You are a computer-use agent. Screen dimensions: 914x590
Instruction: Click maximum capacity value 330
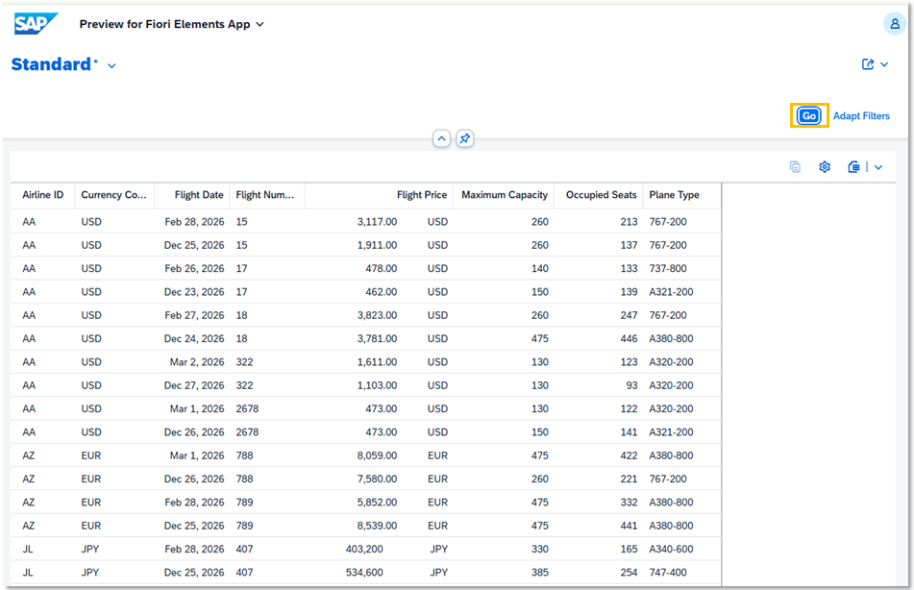coord(540,549)
